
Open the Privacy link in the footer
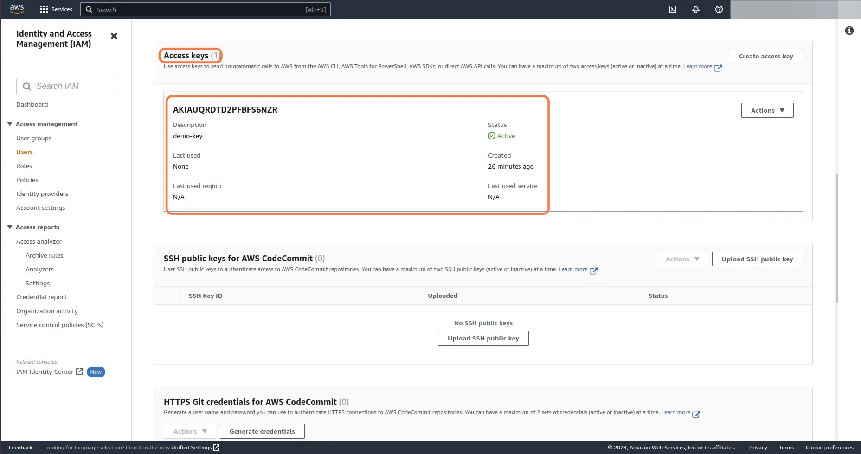coord(758,447)
